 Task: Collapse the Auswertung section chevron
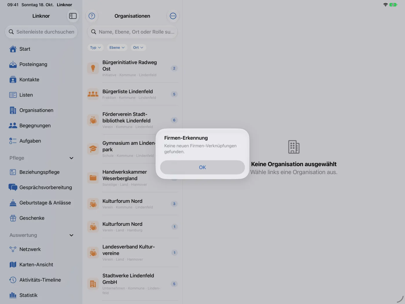click(71, 235)
